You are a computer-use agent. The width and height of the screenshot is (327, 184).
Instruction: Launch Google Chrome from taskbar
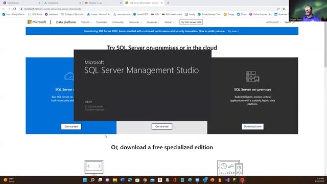(x=145, y=180)
